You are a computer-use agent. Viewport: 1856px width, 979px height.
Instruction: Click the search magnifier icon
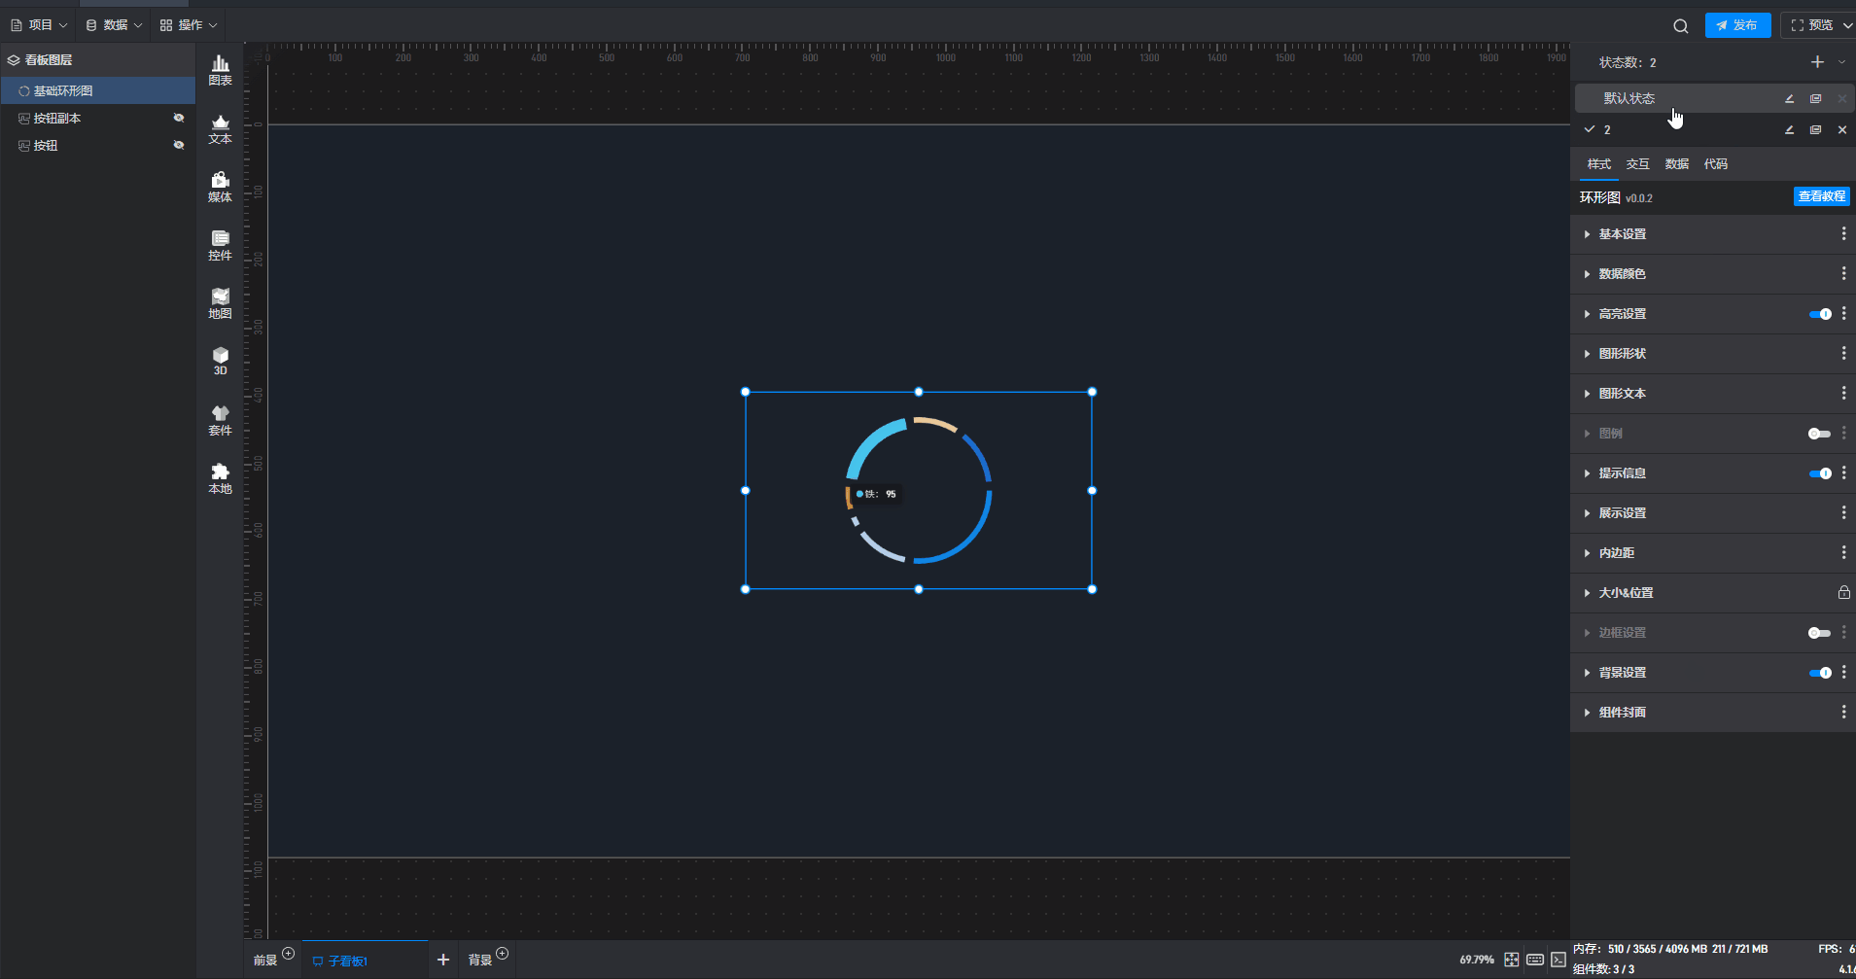[x=1680, y=26]
